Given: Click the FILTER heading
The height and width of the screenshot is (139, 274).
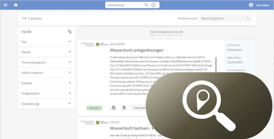Looking at the screenshot, I should pyautogui.click(x=26, y=32).
